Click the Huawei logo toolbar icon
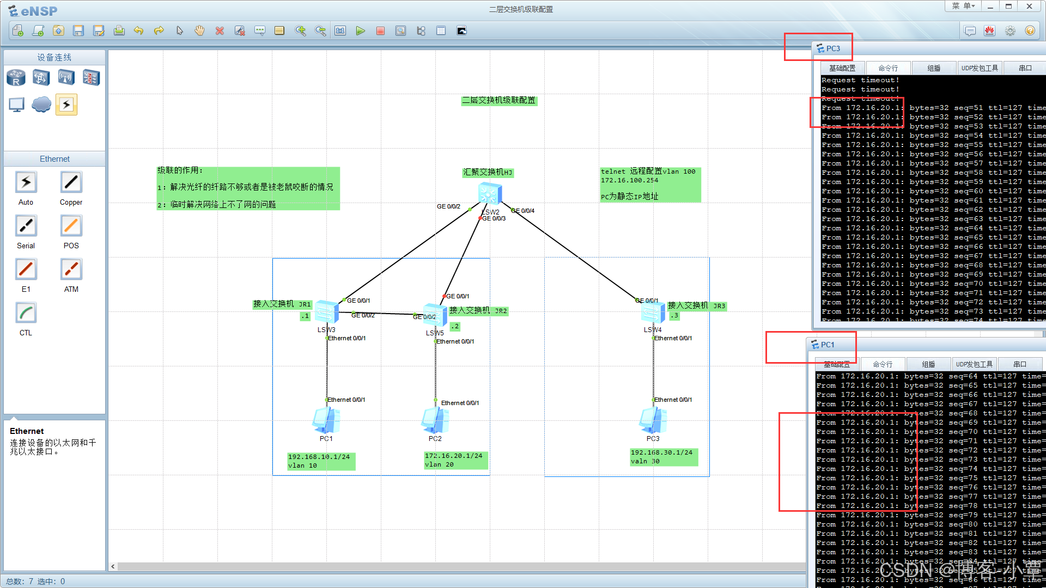This screenshot has width=1046, height=588. 989,31
